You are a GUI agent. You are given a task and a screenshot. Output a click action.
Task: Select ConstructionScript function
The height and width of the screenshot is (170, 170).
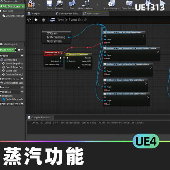[12, 83]
